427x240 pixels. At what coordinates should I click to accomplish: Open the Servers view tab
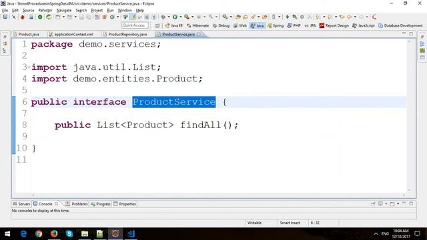21,204
